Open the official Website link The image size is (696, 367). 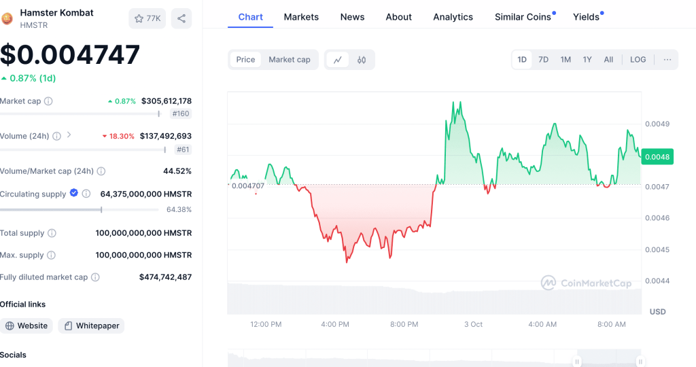[x=27, y=326]
